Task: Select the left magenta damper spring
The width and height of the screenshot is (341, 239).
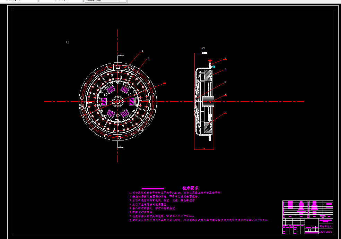Action: pyautogui.click(x=104, y=101)
